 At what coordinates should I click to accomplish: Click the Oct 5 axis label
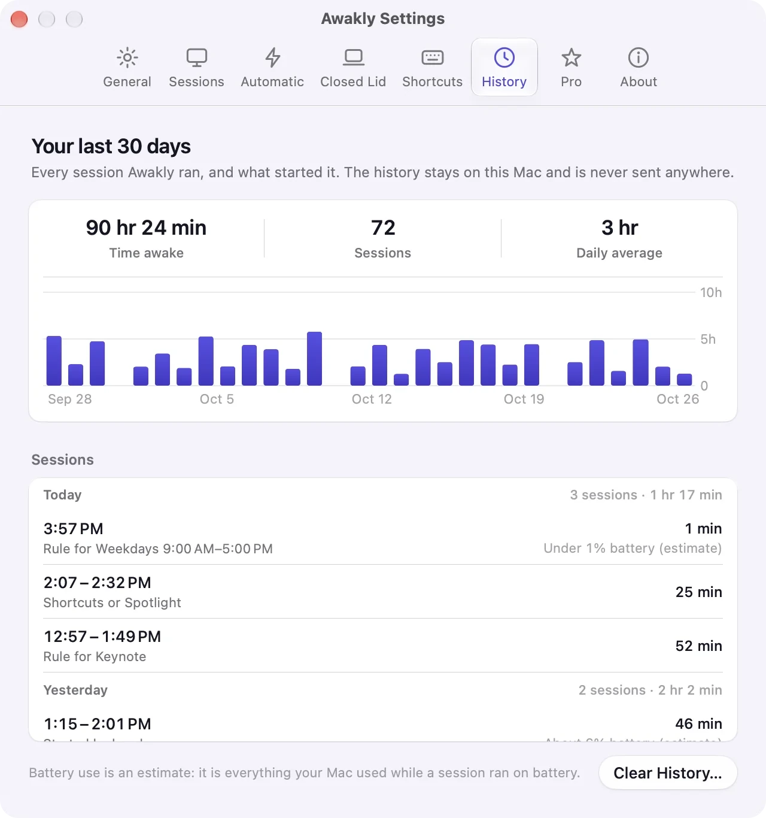(217, 399)
